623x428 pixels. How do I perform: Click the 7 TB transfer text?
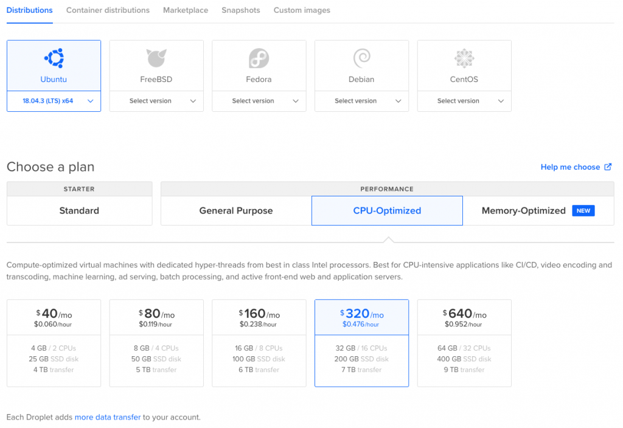pyautogui.click(x=361, y=370)
